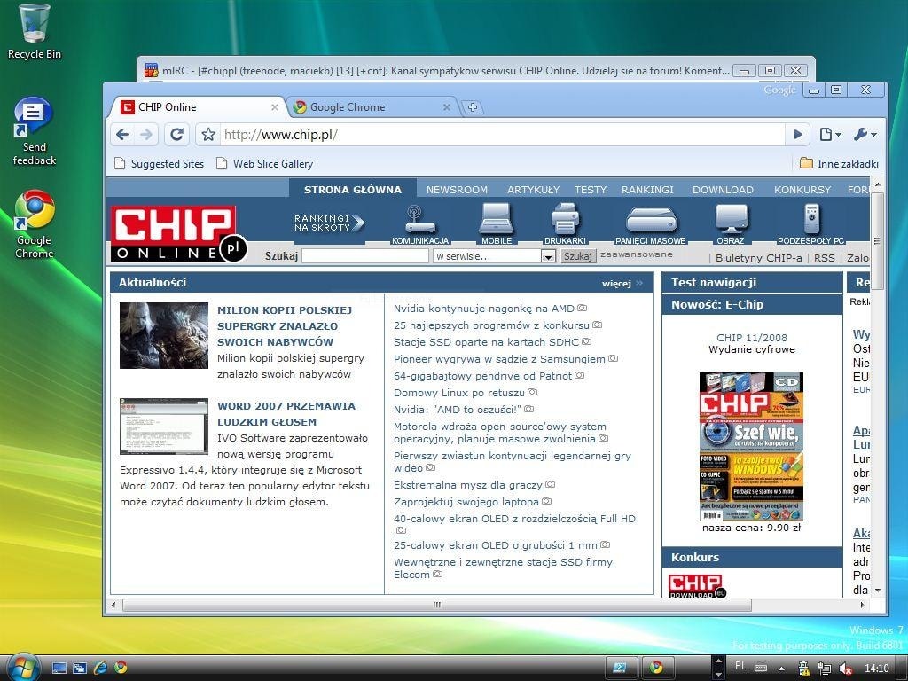908x681 pixels.
Task: Open Google Chrome desktop shortcut
Action: tap(35, 213)
